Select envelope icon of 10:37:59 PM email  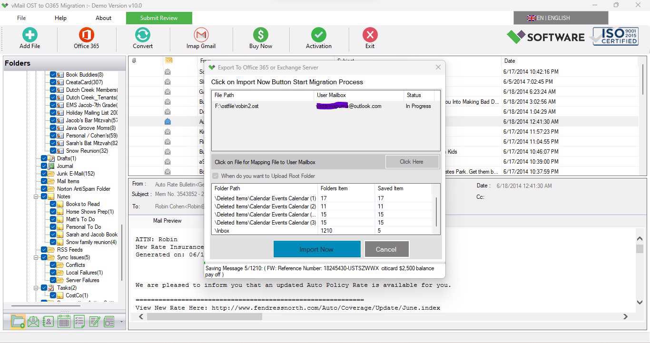coord(167,171)
